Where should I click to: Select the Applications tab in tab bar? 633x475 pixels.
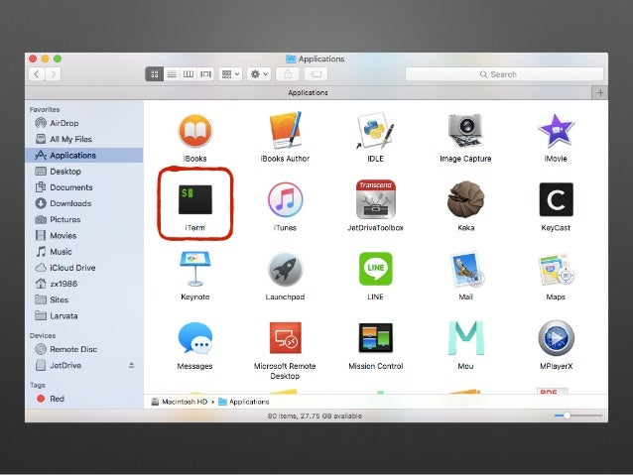point(308,93)
